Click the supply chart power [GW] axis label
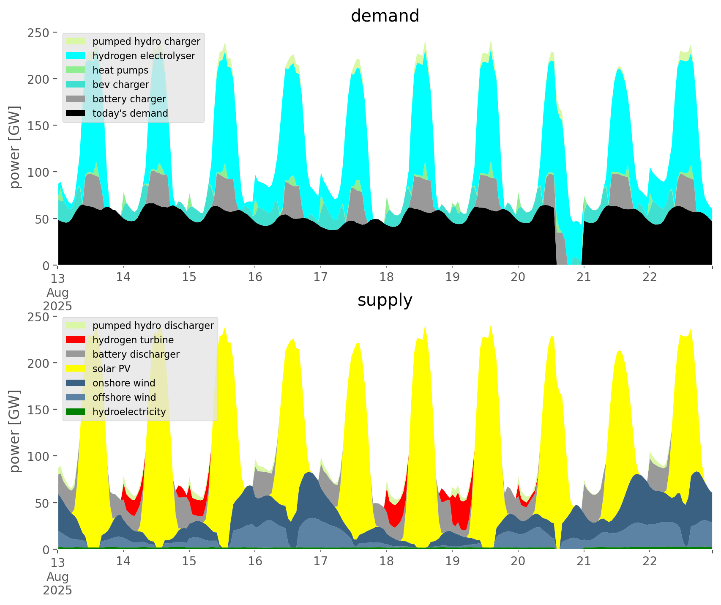 [15, 431]
